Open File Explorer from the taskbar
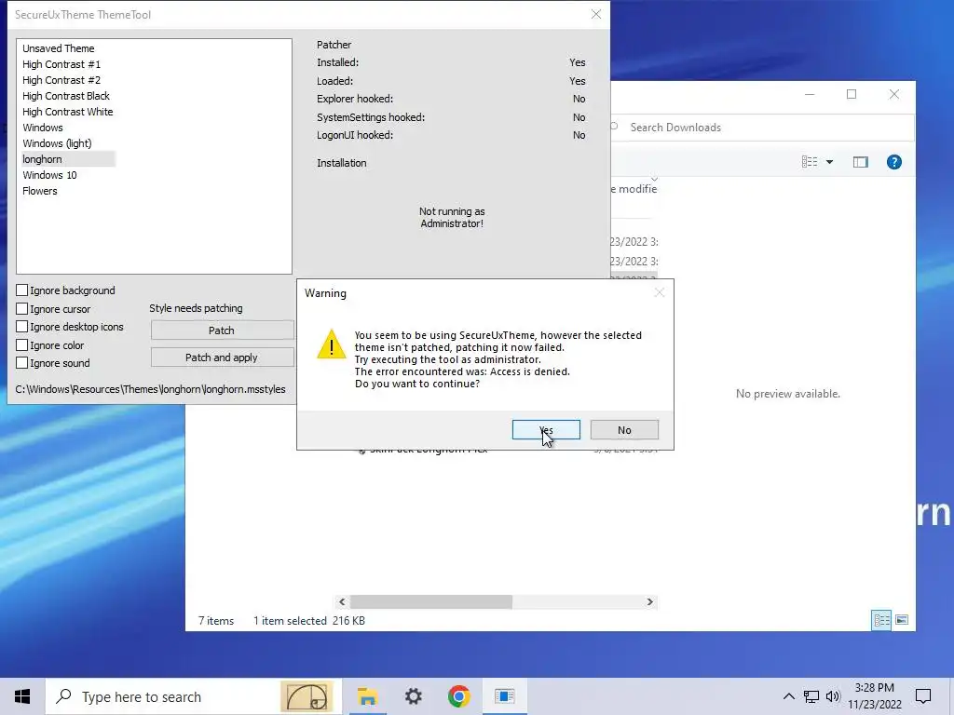 tap(367, 696)
